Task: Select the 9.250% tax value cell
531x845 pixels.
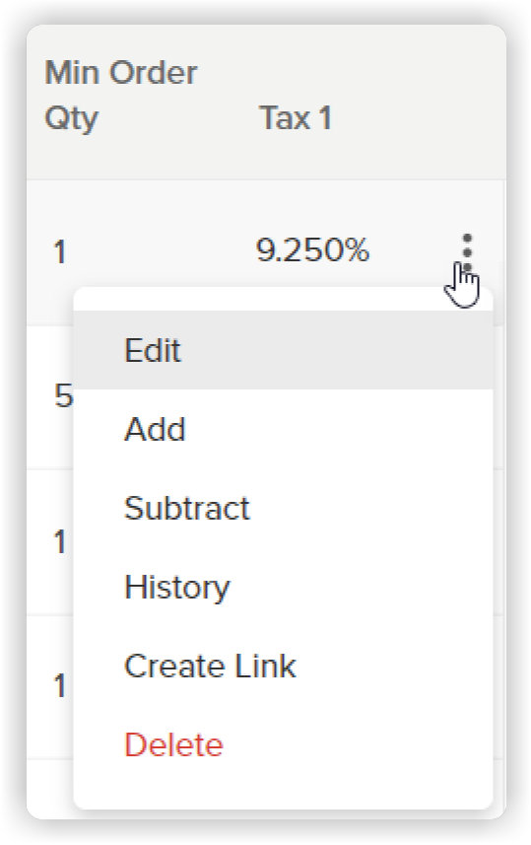Action: pos(312,250)
